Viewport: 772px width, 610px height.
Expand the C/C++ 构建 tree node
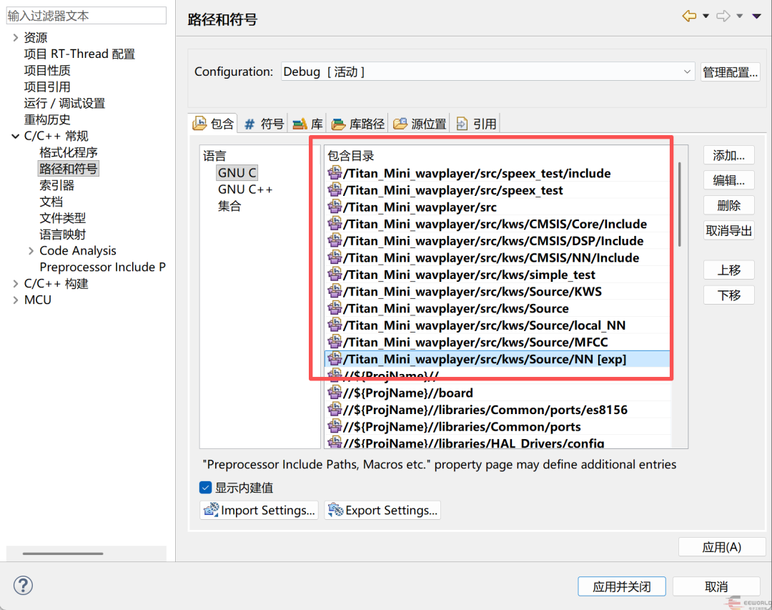pyautogui.click(x=15, y=283)
